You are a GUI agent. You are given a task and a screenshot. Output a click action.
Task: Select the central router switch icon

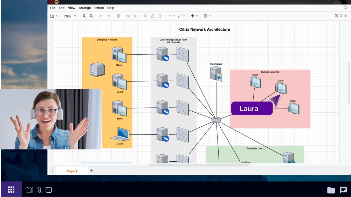point(216,120)
